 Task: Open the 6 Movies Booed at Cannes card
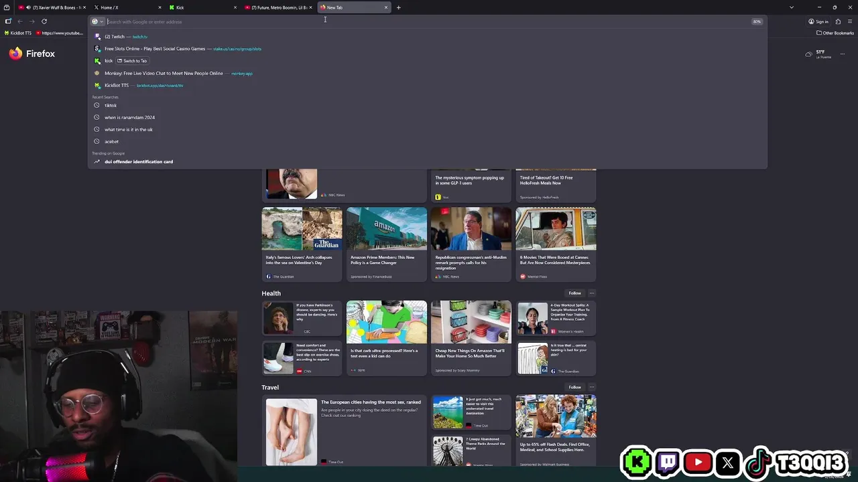556,244
